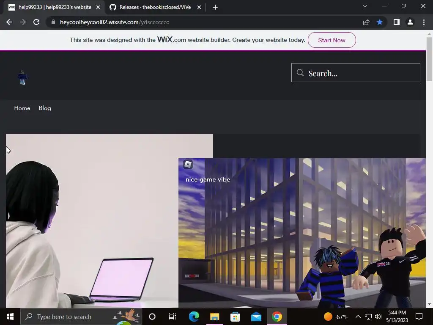Viewport: 433px width, 325px height.
Task: Open Cortana from the taskbar
Action: tap(152, 317)
